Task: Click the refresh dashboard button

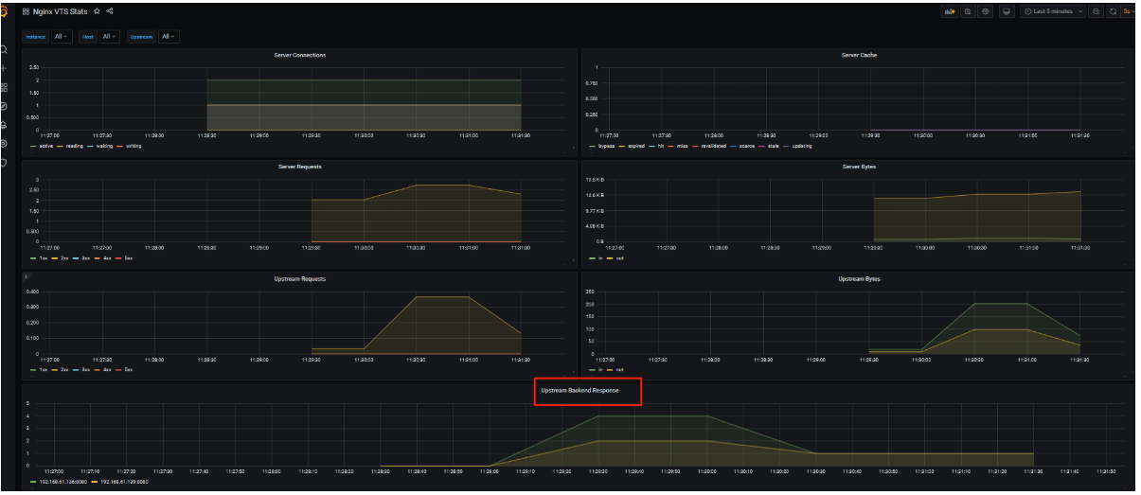Action: (1113, 11)
